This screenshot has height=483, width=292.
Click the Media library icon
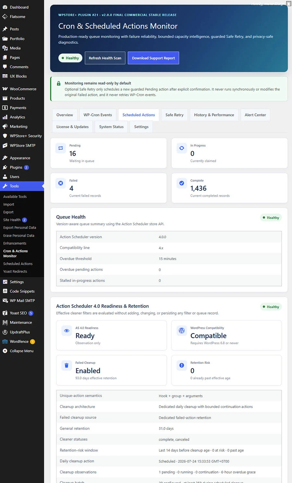(x=5, y=48)
